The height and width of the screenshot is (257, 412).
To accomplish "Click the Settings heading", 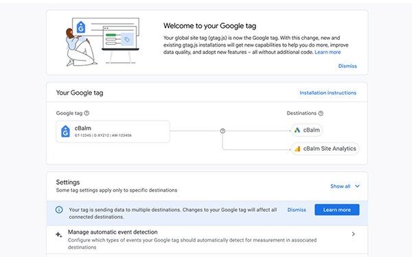I will [68, 182].
